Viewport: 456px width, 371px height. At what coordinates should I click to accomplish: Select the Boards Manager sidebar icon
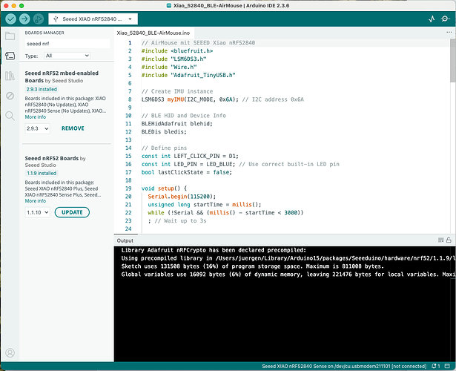pos(10,56)
